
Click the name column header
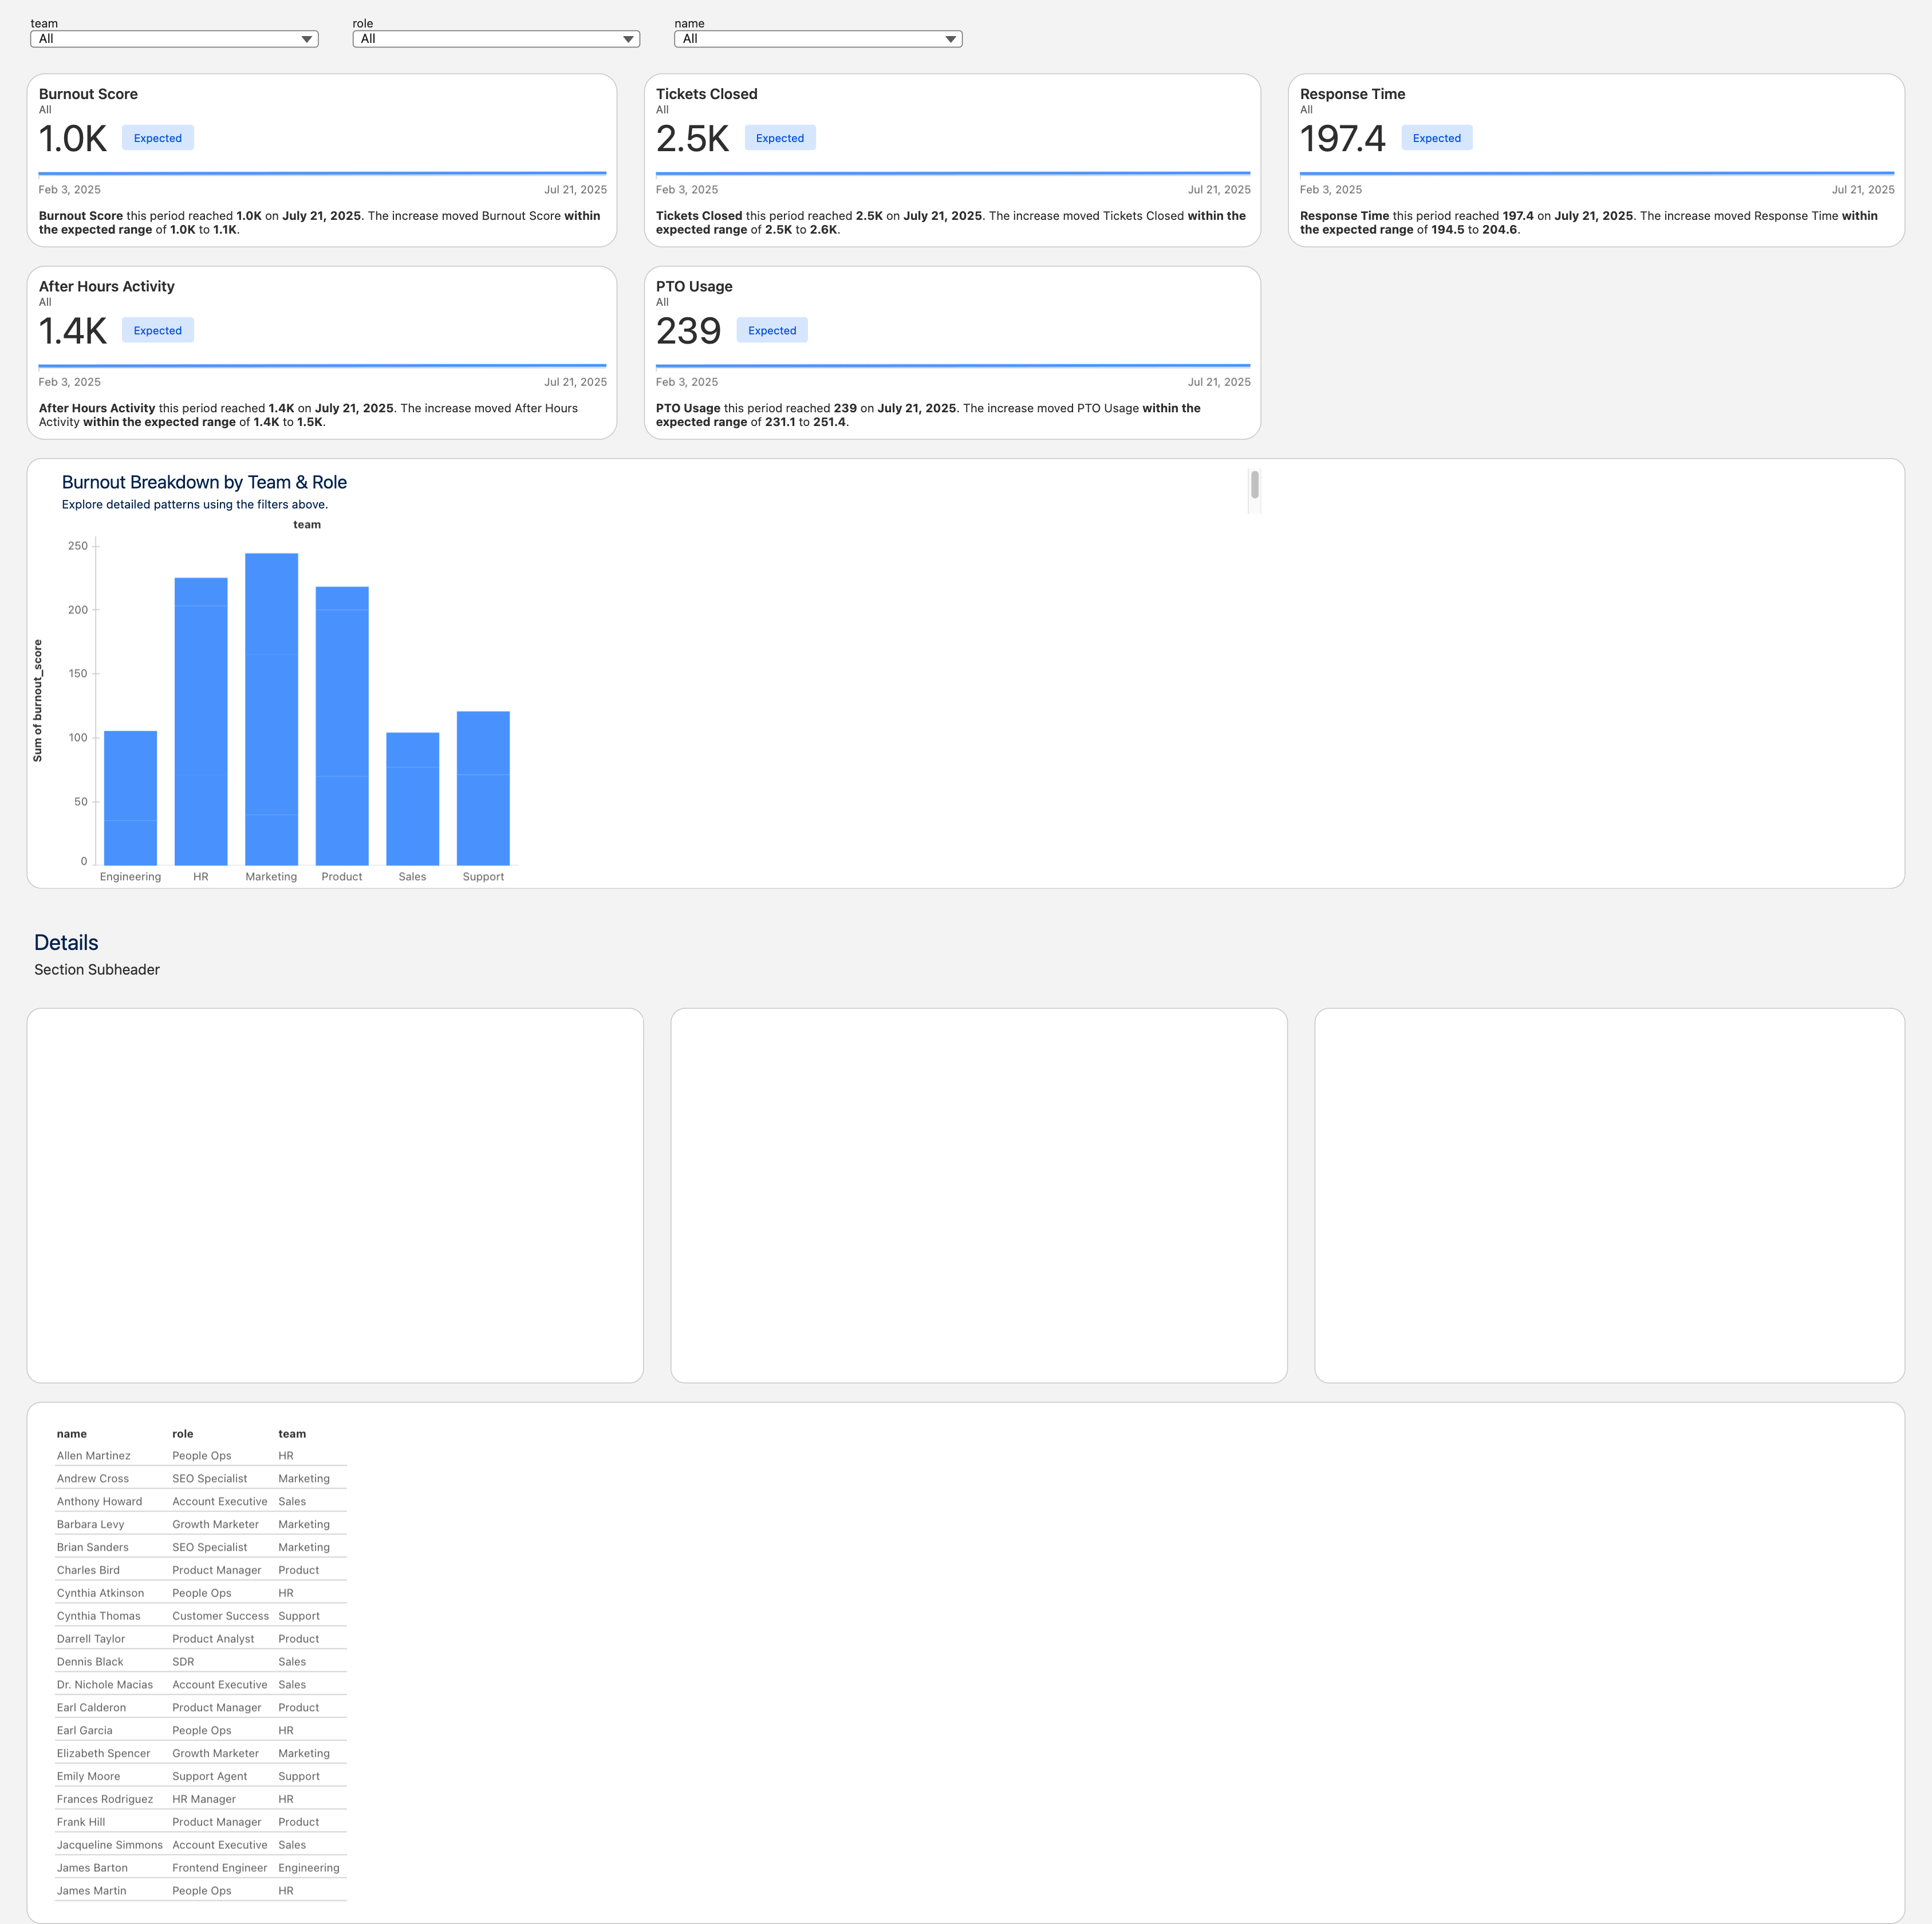coord(72,1433)
